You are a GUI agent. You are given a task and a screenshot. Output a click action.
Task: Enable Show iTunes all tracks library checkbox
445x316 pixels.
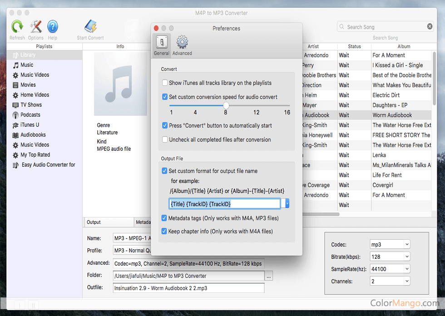[x=165, y=83]
